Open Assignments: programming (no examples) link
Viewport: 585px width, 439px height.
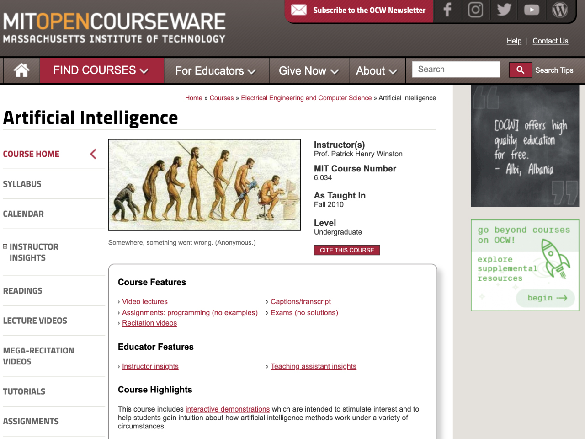pos(190,313)
